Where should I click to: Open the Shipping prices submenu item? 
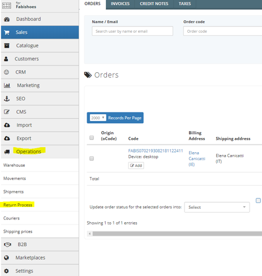pyautogui.click(x=40, y=231)
